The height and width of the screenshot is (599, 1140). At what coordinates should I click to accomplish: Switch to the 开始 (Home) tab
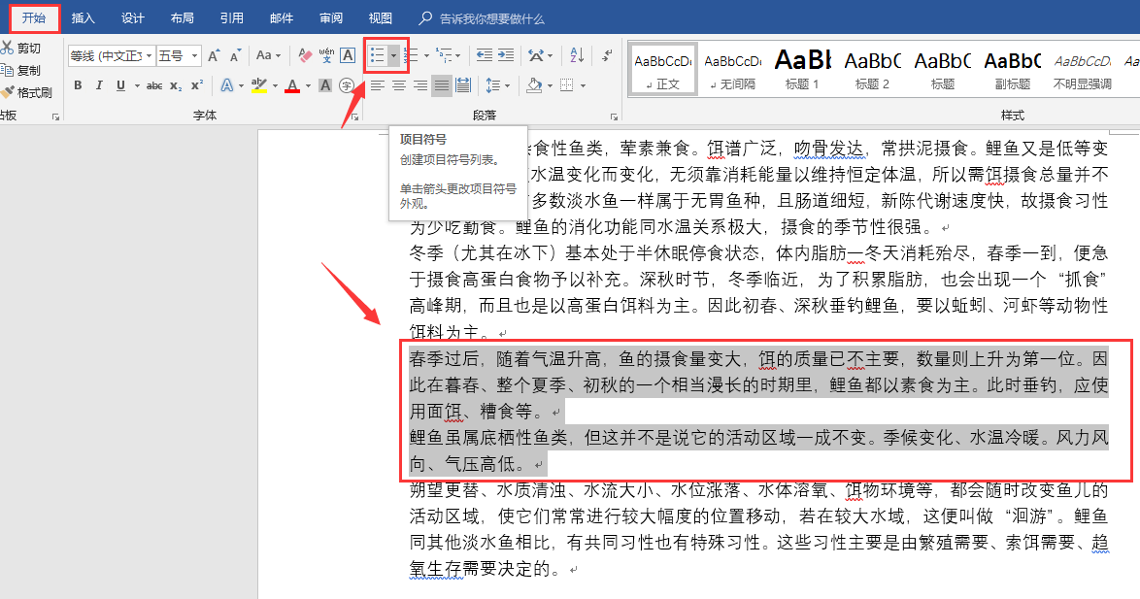coord(33,17)
